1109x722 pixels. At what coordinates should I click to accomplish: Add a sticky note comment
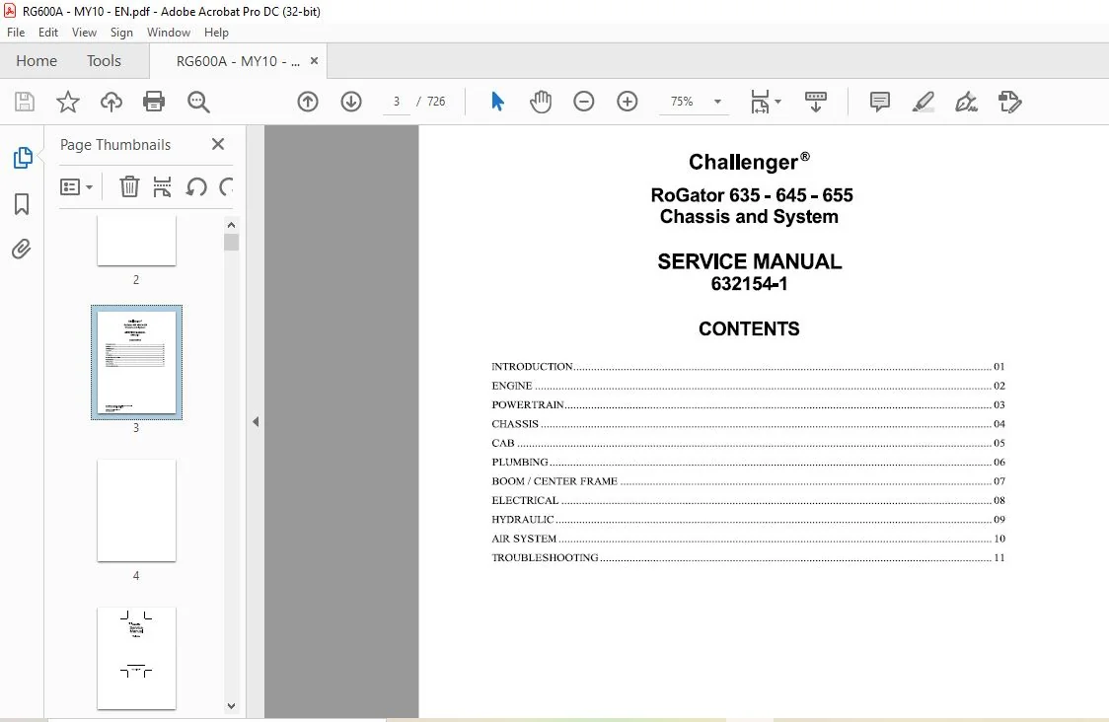[880, 102]
